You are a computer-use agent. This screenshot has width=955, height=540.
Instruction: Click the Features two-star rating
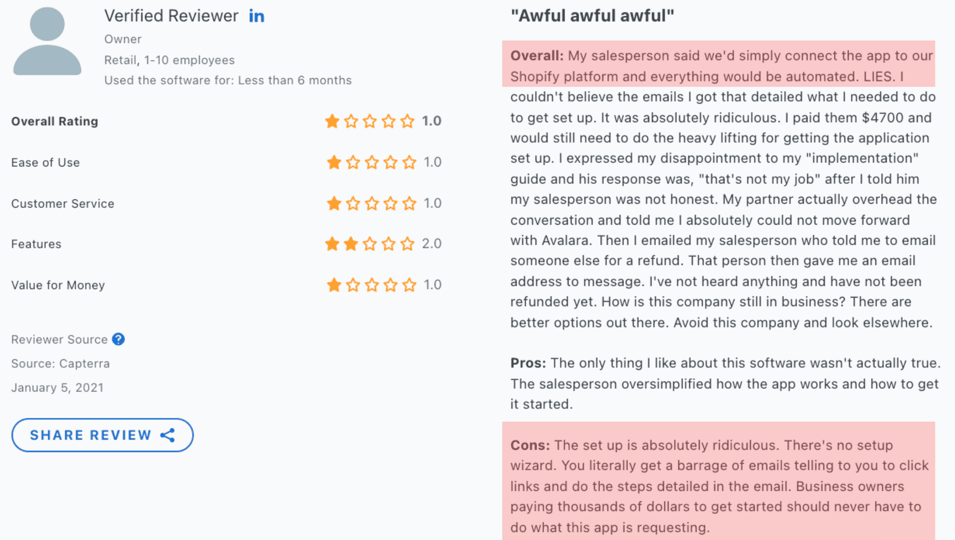point(370,244)
